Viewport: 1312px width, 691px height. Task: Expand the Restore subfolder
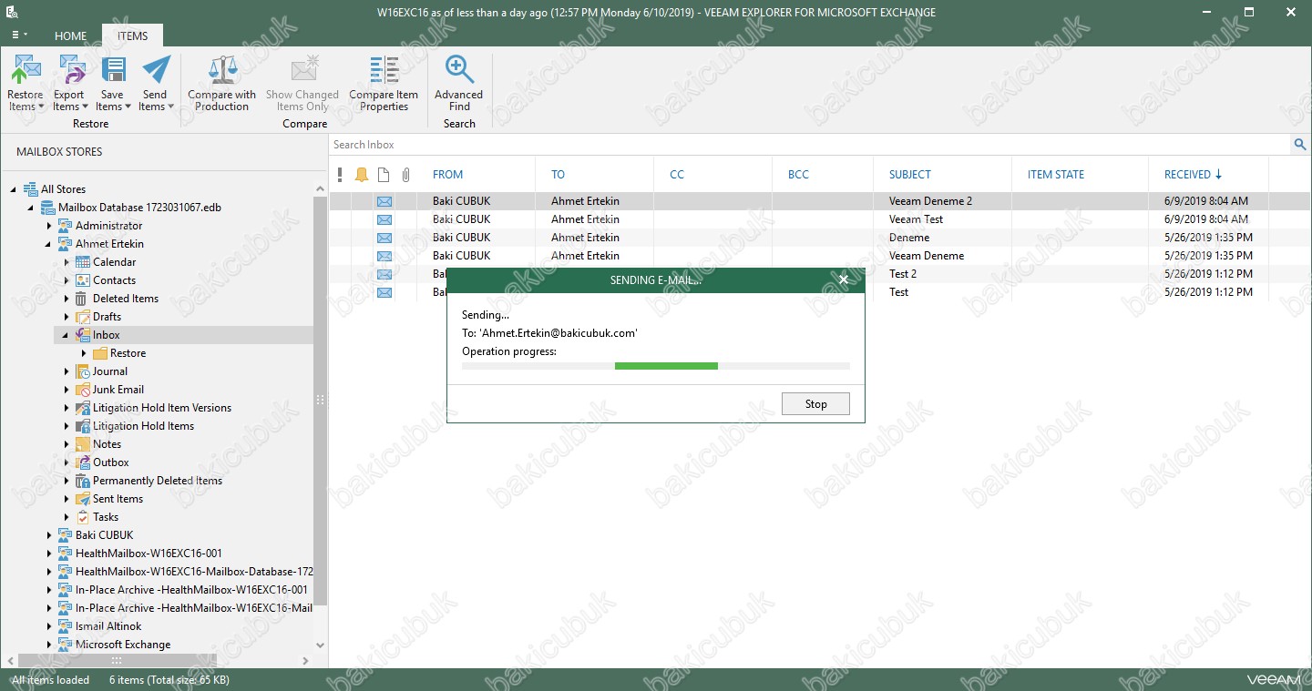click(84, 353)
